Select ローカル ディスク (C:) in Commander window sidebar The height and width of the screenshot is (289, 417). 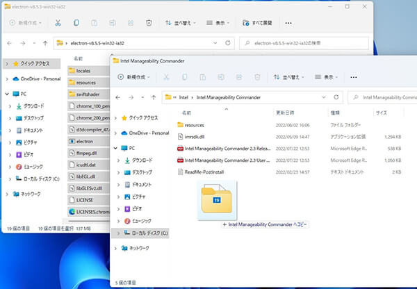click(x=140, y=233)
